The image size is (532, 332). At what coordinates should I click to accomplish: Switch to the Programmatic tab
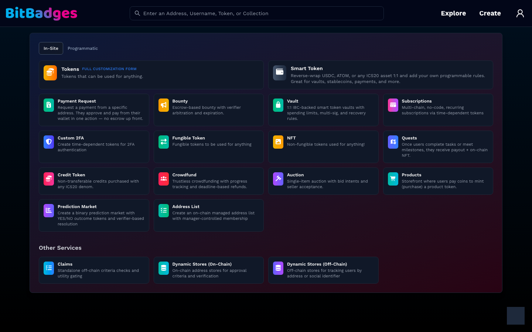(x=83, y=48)
